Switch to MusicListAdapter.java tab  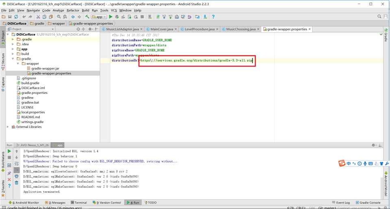coord(122,29)
